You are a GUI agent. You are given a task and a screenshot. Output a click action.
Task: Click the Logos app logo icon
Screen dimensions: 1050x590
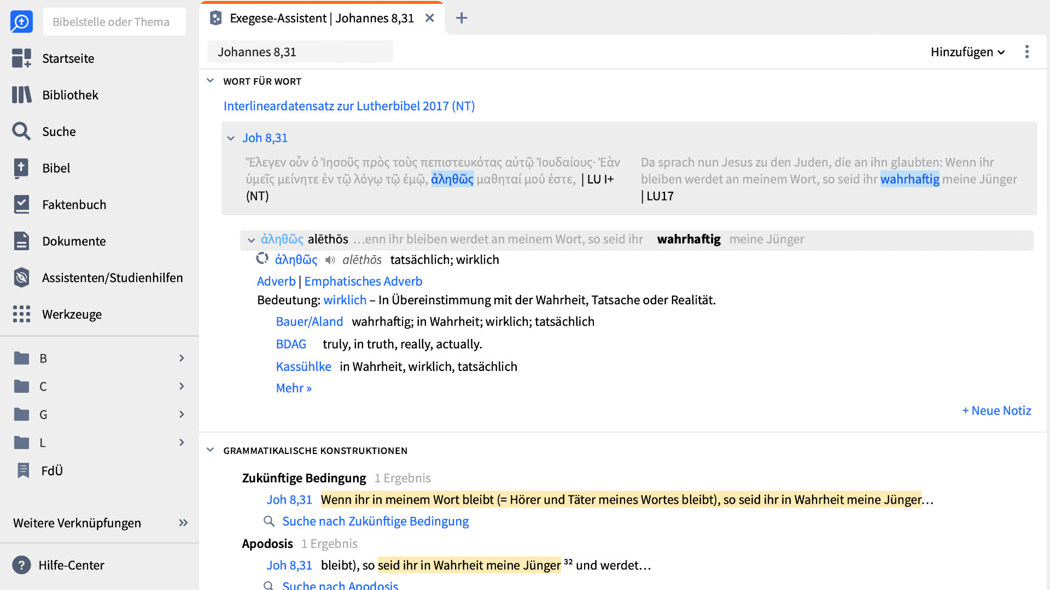(x=21, y=22)
